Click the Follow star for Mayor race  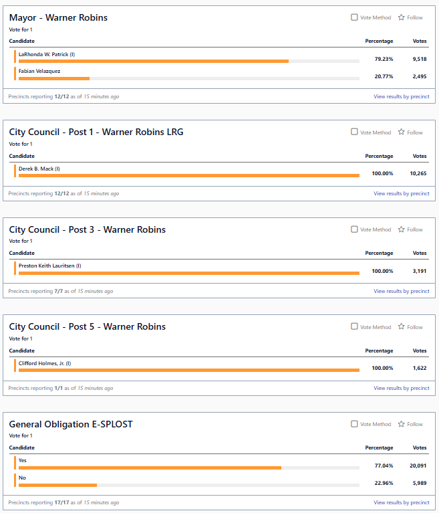coord(402,17)
